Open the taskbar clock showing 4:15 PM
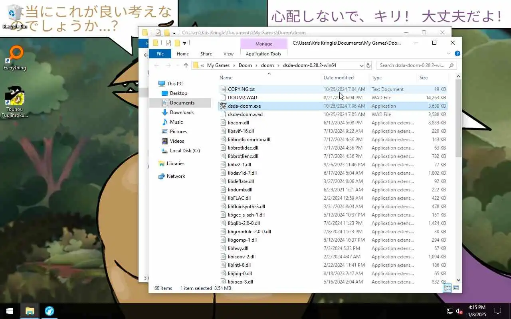Screen dimensions: 511x319 [477, 311]
